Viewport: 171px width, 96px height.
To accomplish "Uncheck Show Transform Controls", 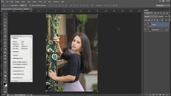I will [x=30, y=5].
